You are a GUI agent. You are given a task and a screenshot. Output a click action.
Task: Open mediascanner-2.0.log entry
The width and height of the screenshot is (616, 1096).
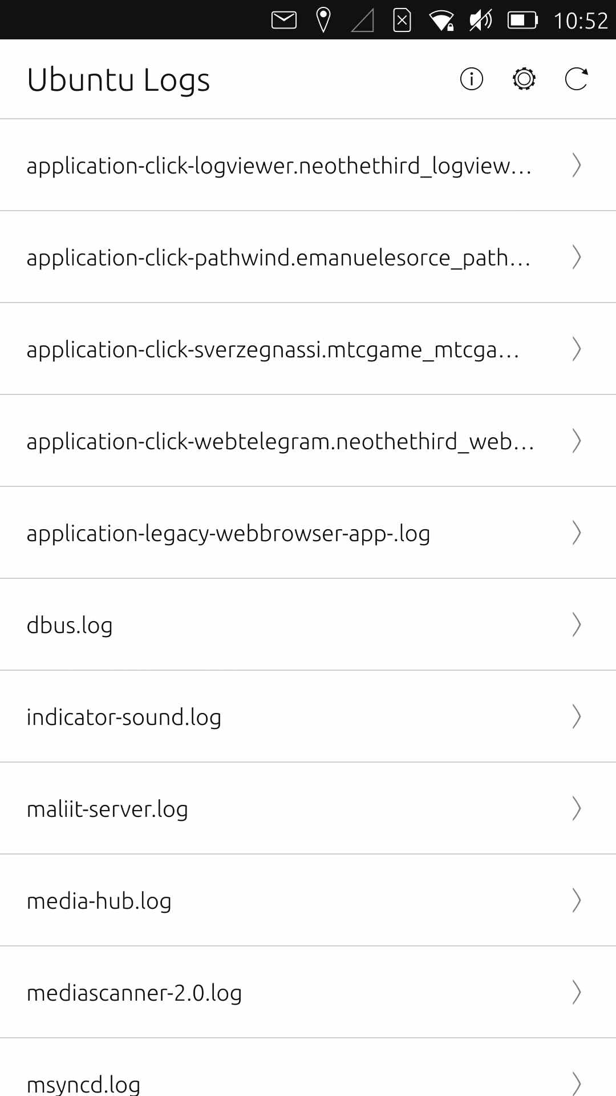coord(308,992)
